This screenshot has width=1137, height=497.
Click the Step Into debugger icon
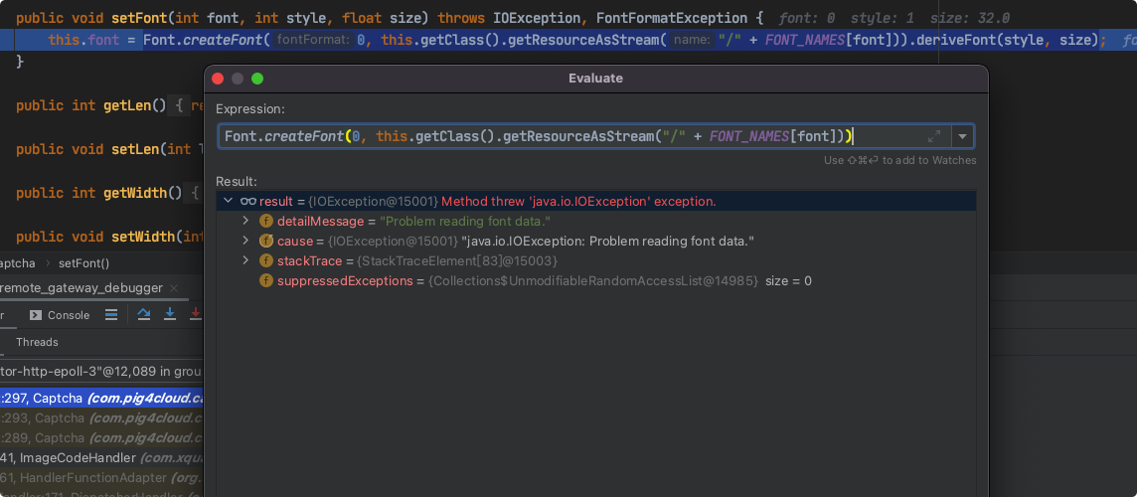pyautogui.click(x=170, y=314)
